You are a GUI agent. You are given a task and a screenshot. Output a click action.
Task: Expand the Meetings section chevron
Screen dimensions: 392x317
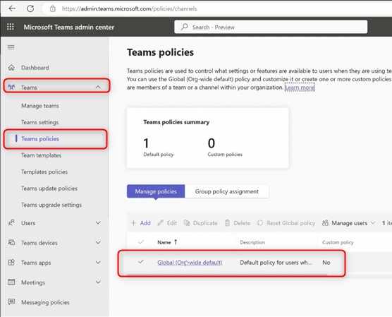pyautogui.click(x=98, y=282)
